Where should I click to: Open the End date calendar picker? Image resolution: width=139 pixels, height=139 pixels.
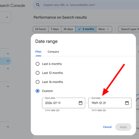(x=127, y=103)
